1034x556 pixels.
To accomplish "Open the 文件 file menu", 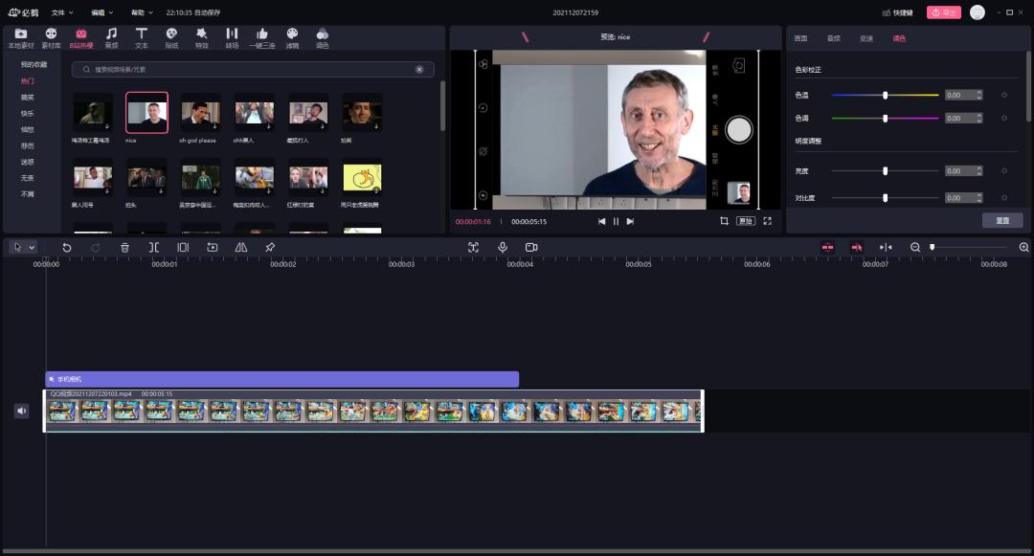I will point(58,13).
